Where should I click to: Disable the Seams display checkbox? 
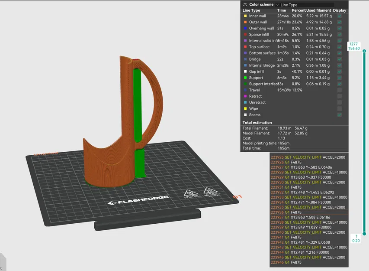click(x=340, y=115)
